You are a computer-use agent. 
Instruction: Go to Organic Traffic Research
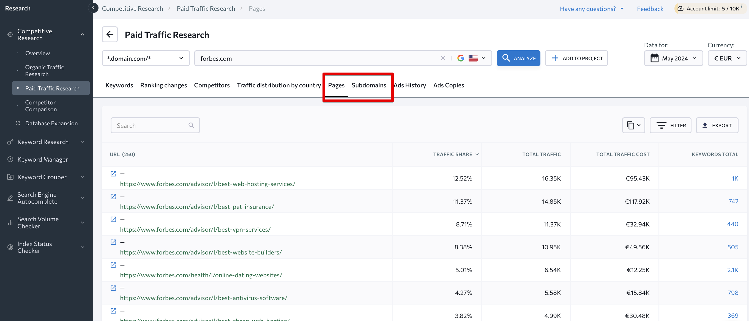45,71
